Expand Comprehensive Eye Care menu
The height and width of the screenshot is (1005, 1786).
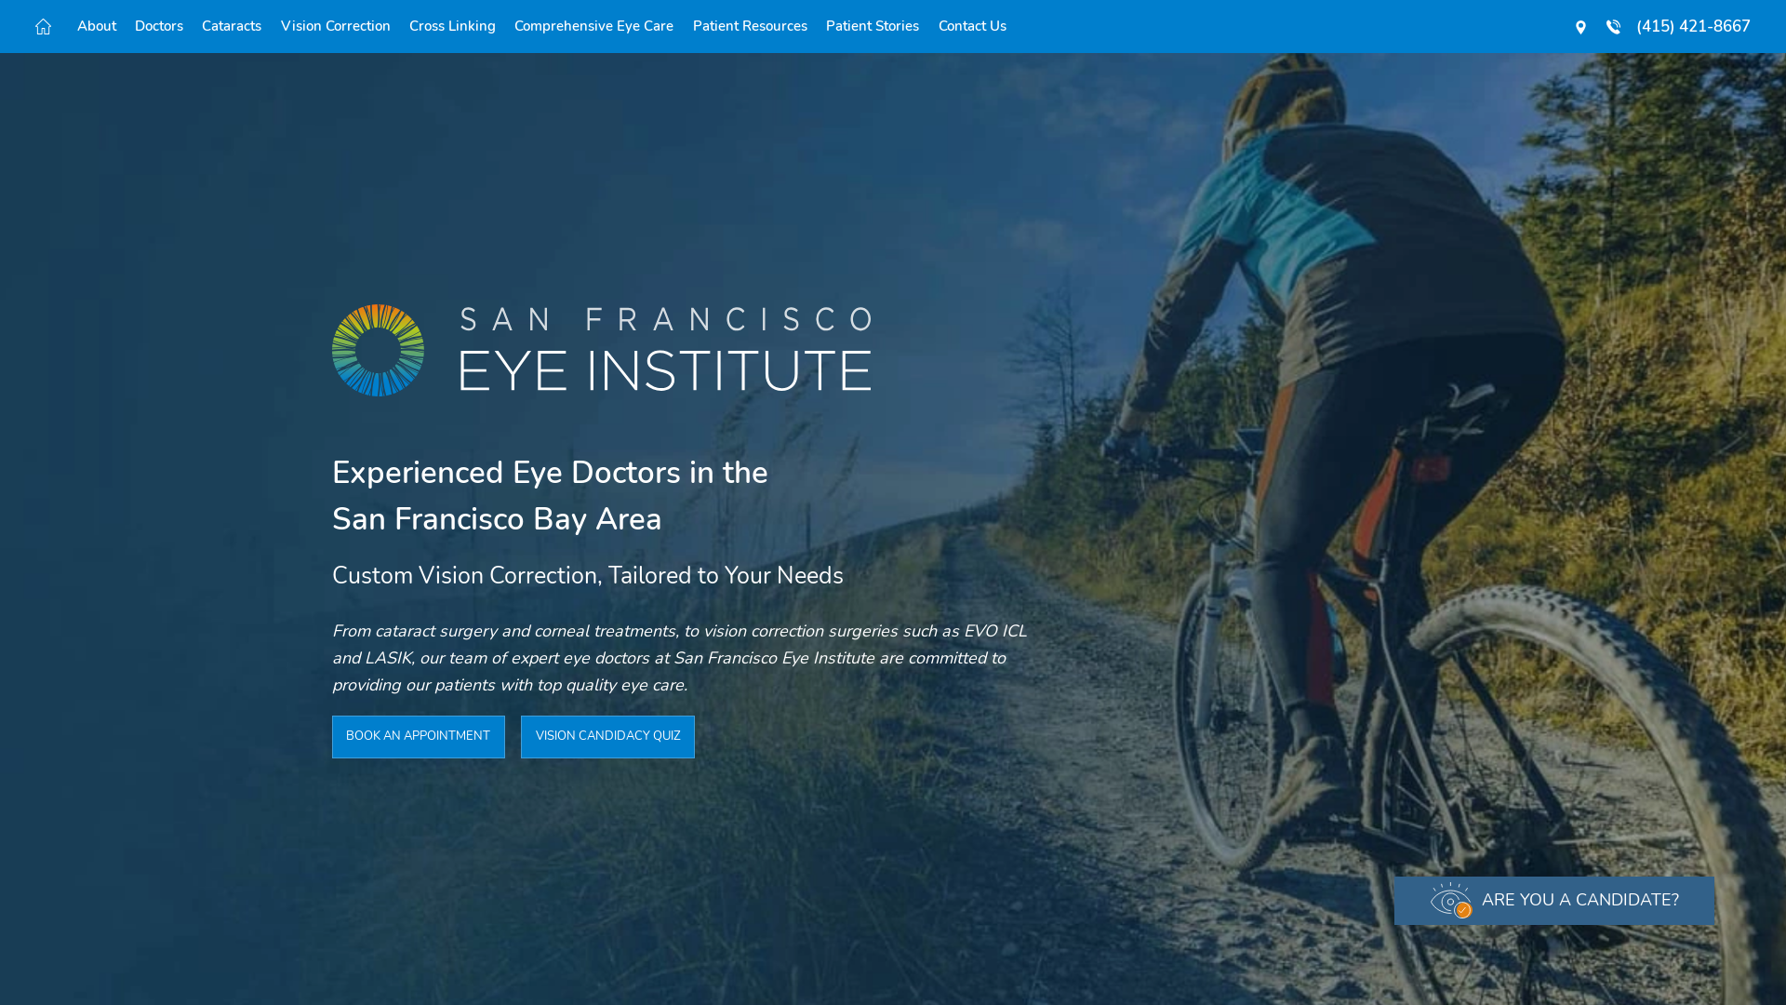coord(593,26)
